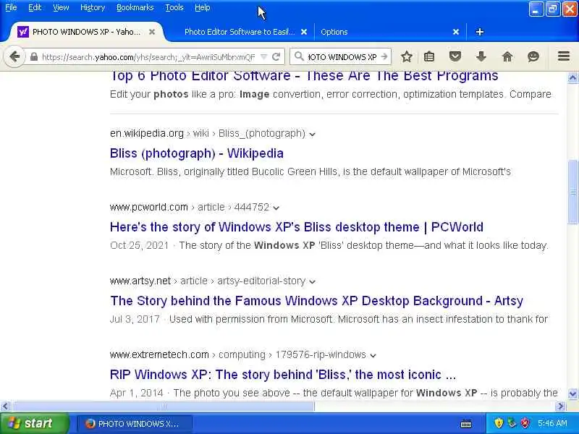This screenshot has width=579, height=434.
Task: Click the www.artsy.net breadcrumb text
Action: click(x=140, y=281)
